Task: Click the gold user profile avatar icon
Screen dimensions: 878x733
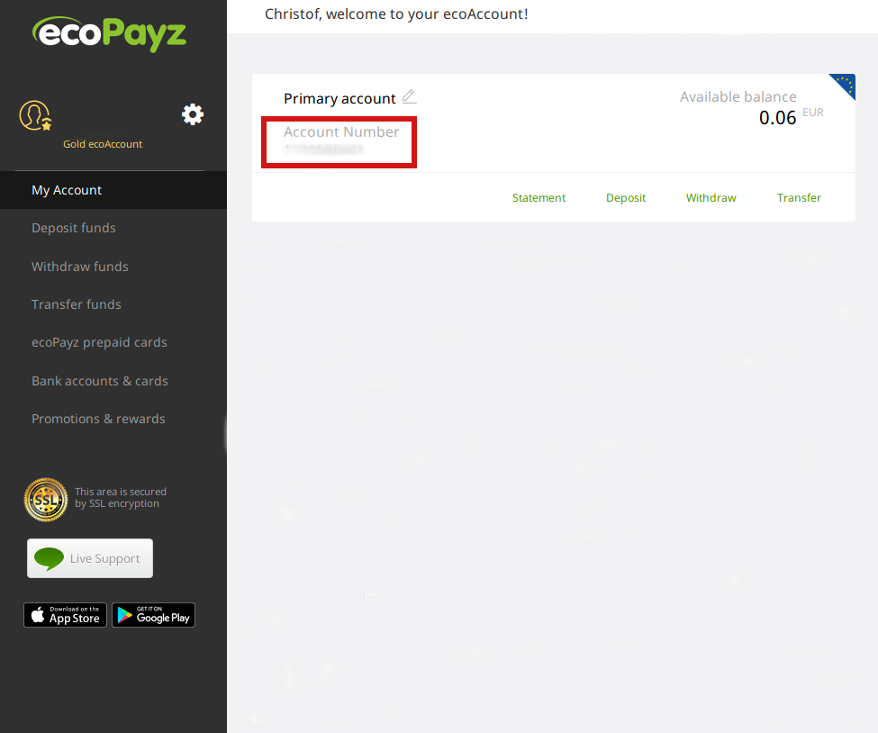Action: click(x=35, y=115)
